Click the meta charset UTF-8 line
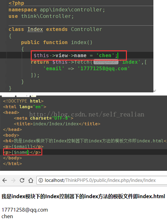167x221 pixels. [x=44, y=118]
